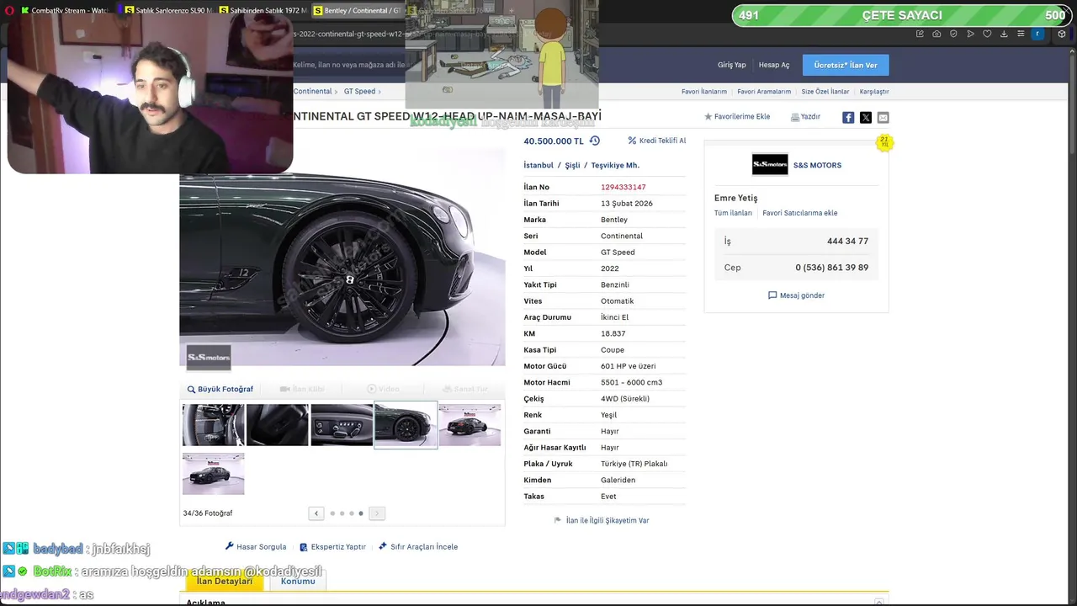Open the cube extensions icon
The image size is (1077, 606).
1062,34
